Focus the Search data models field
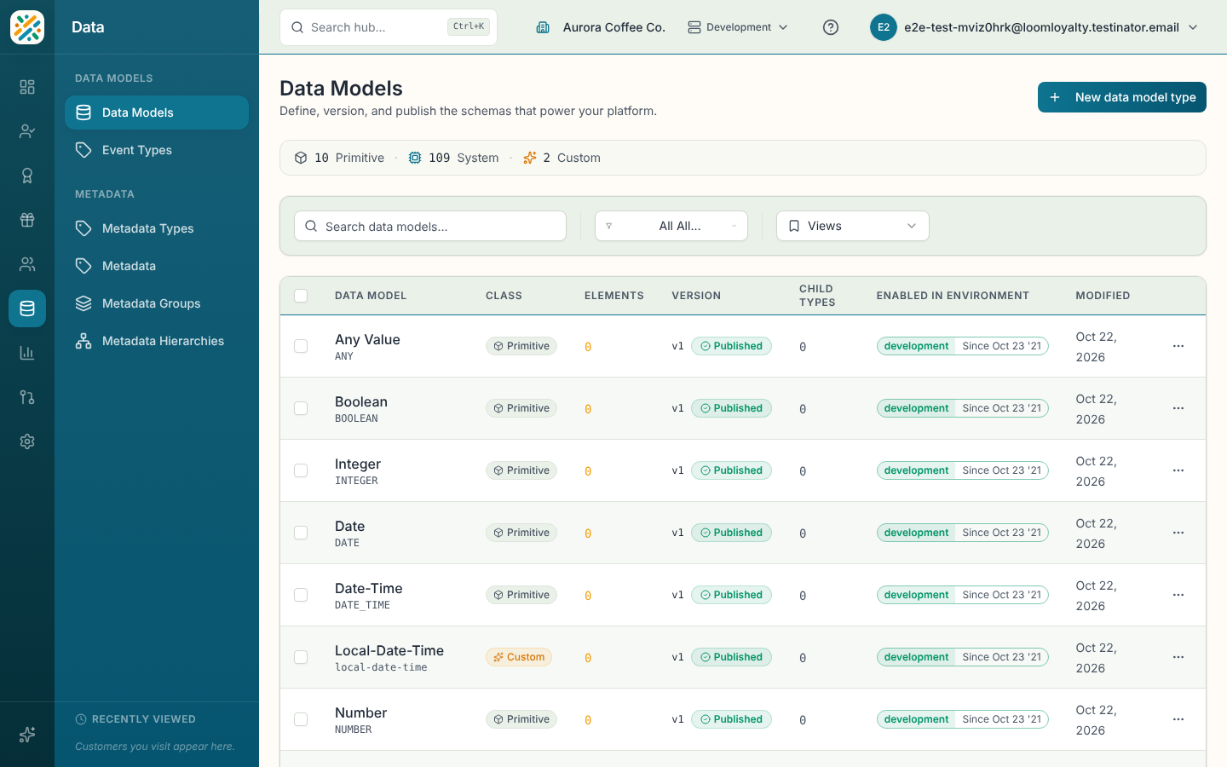 pyautogui.click(x=430, y=226)
